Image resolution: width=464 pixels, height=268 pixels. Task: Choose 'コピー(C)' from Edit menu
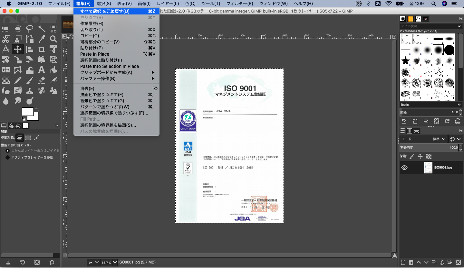click(116, 36)
